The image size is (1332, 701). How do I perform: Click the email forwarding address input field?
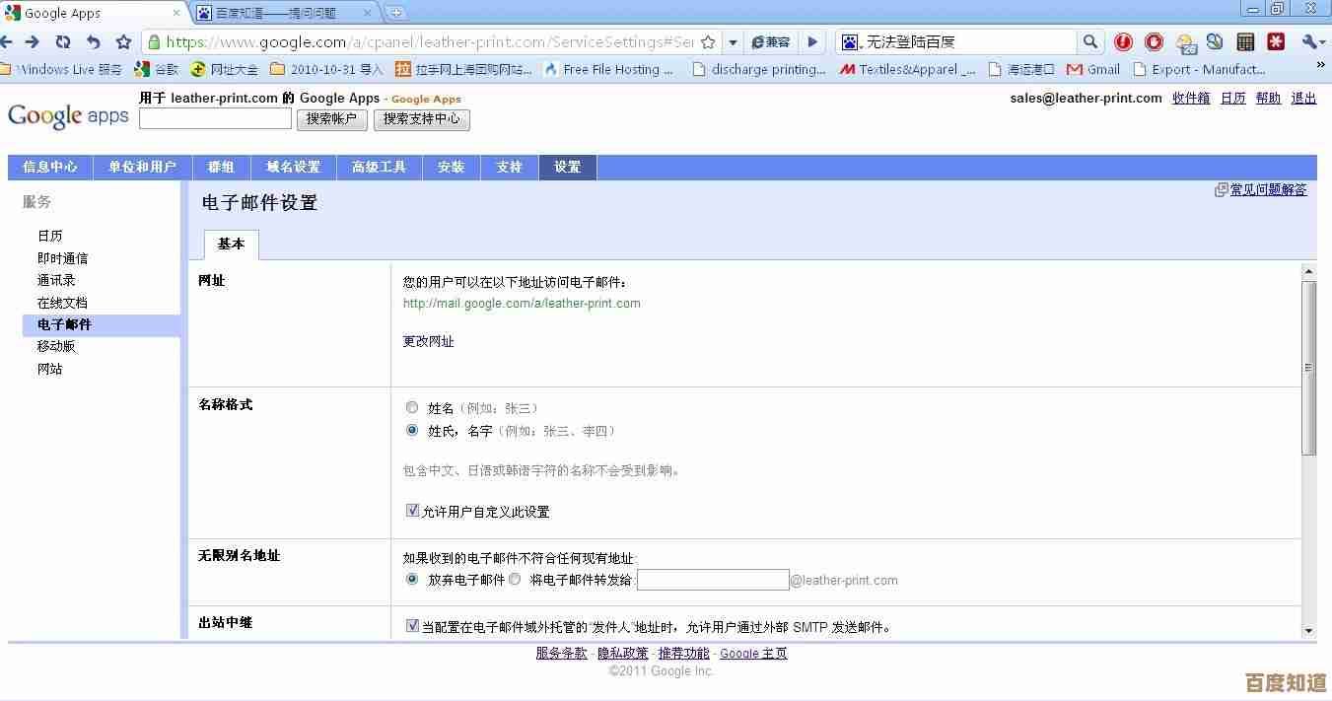(713, 579)
